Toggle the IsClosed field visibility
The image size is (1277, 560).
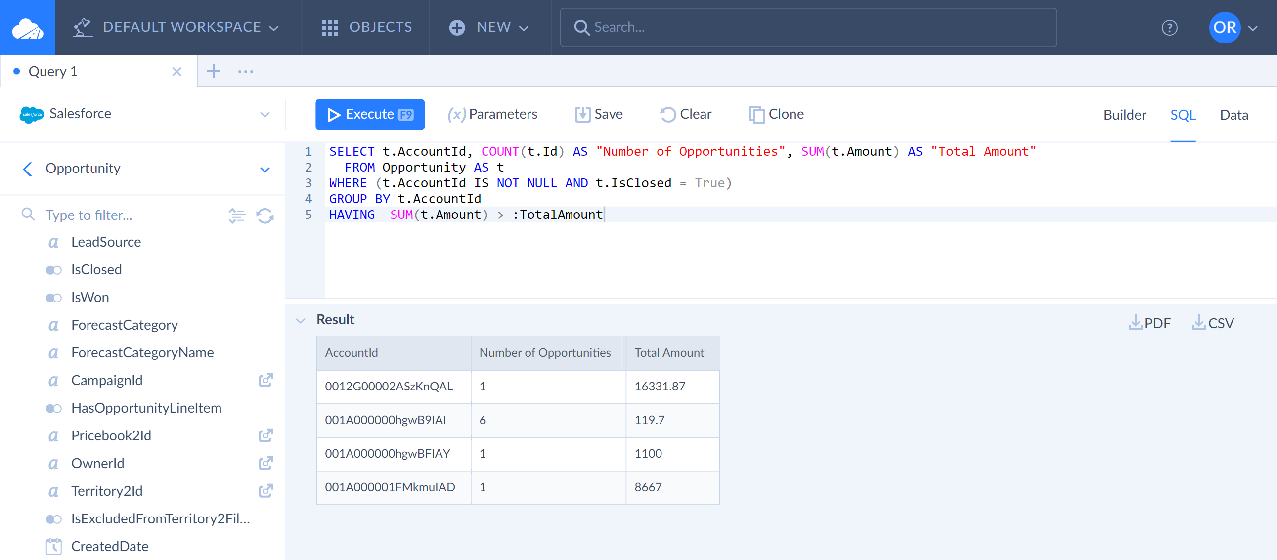click(x=54, y=268)
